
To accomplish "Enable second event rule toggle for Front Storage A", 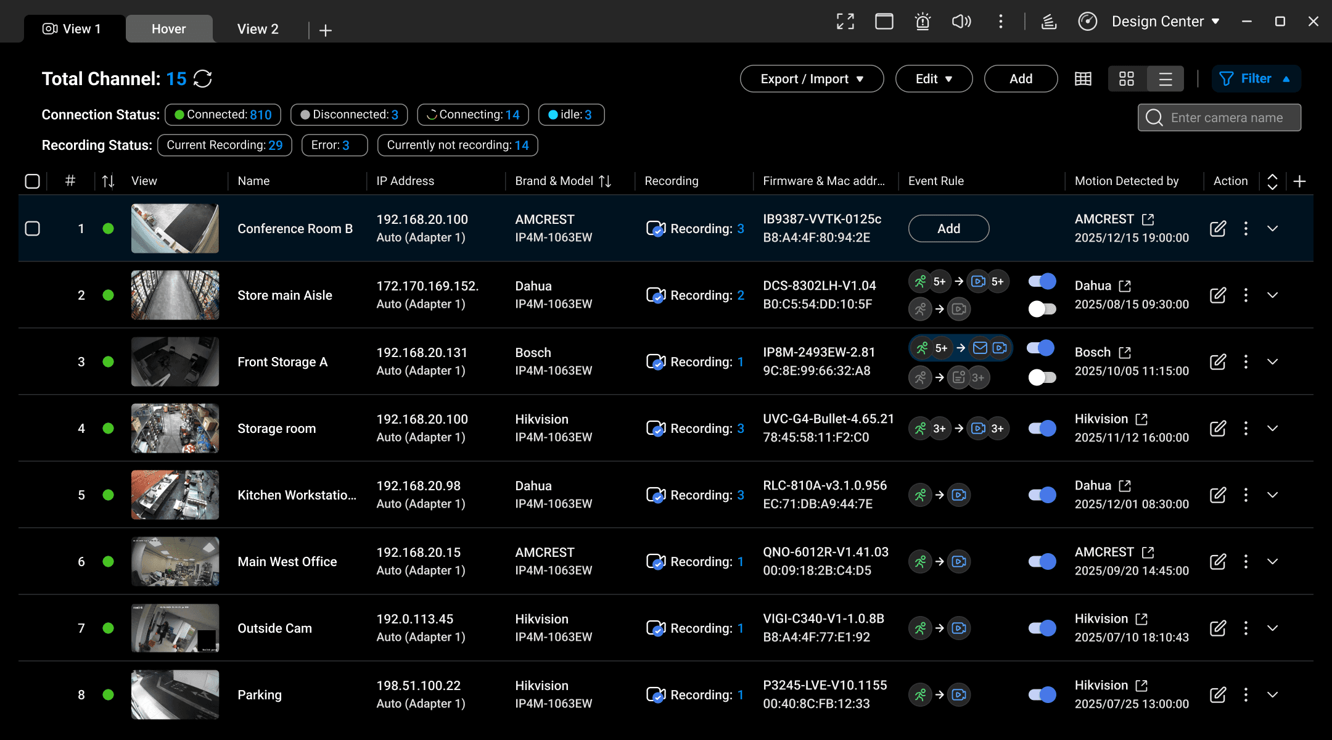I will (x=1042, y=377).
